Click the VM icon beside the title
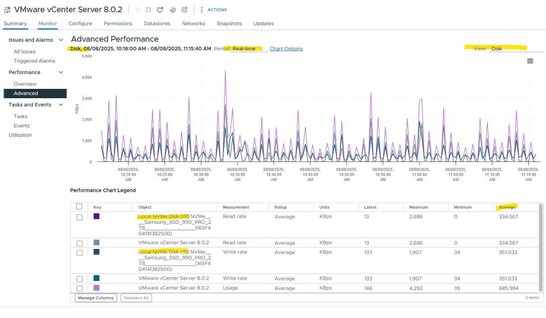 (x=7, y=10)
